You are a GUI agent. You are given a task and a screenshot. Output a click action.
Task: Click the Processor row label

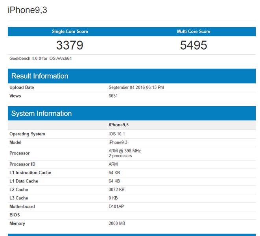[20, 153]
